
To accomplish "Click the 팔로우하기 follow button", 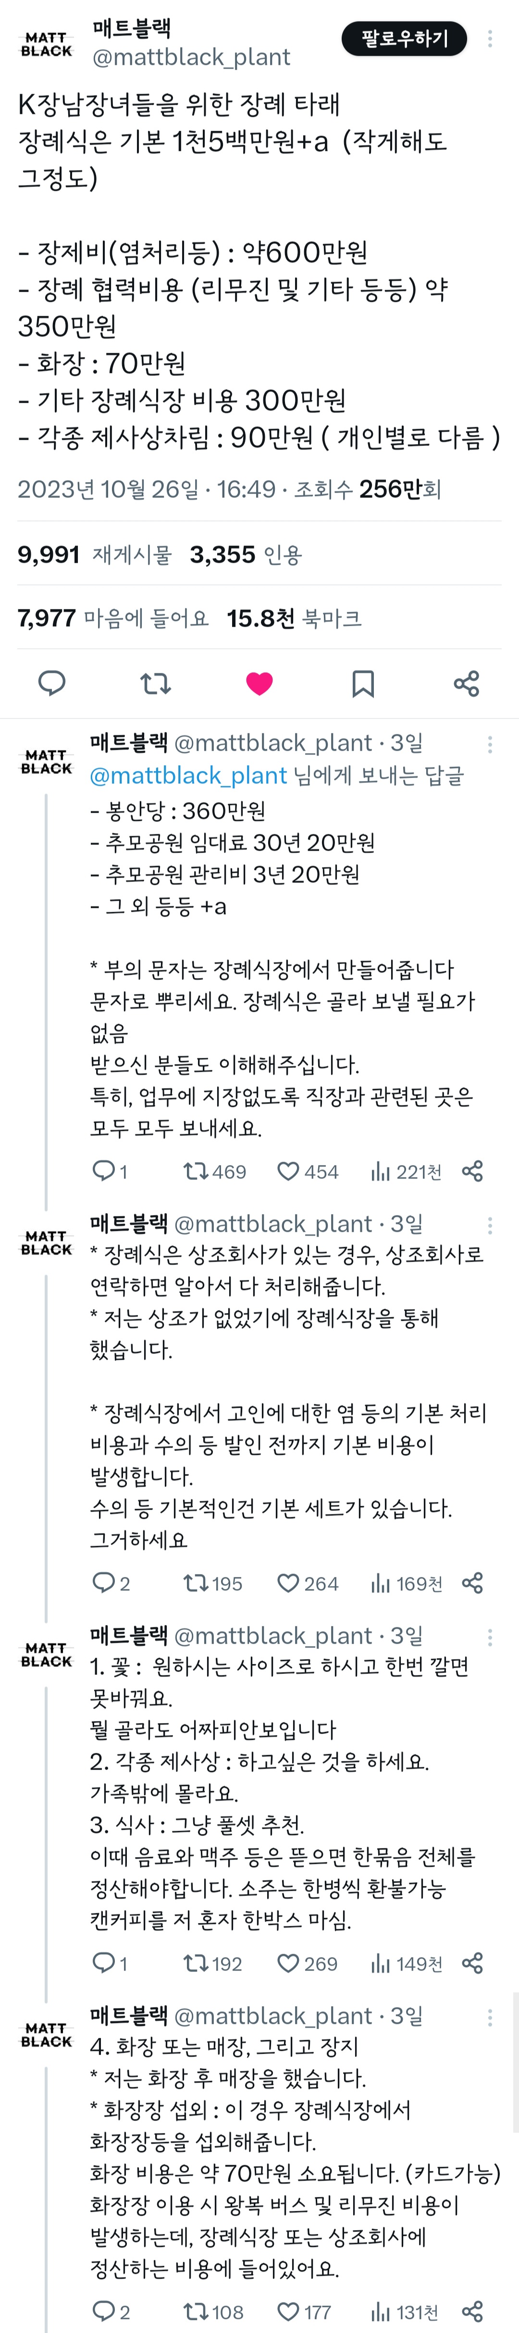I will [404, 38].
